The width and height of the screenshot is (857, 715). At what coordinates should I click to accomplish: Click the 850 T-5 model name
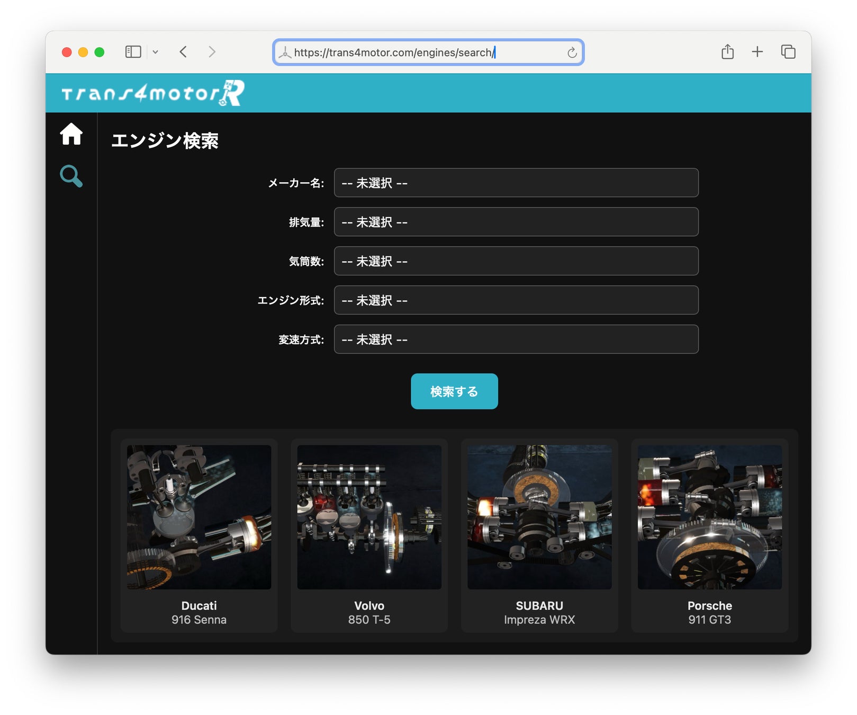coord(369,620)
